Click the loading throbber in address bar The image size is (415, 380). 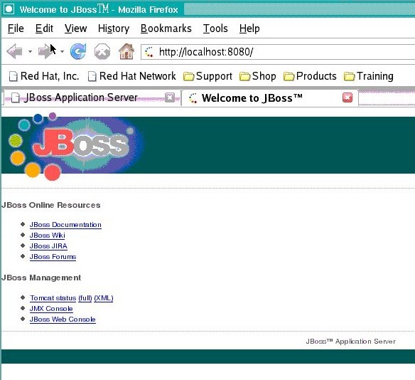click(149, 52)
